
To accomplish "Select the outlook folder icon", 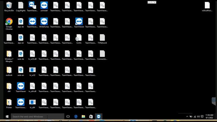I will 9,71.
